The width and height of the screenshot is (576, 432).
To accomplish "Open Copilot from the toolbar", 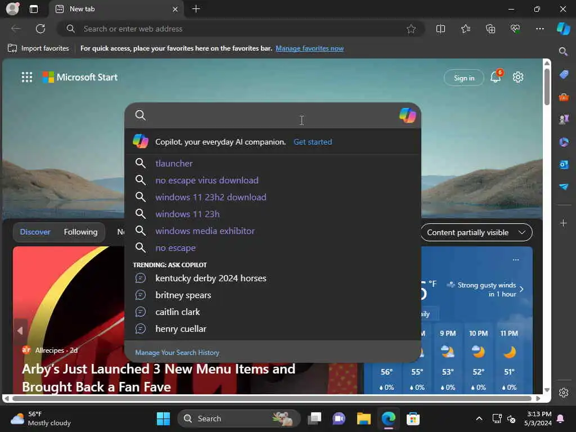I will tap(563, 29).
